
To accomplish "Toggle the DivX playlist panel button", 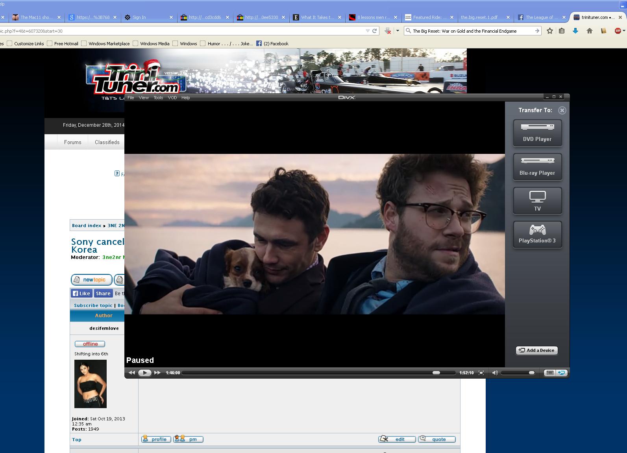I will (550, 373).
